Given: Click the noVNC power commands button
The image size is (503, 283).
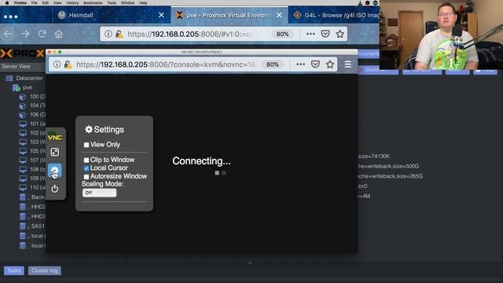Looking at the screenshot, I should [54, 189].
